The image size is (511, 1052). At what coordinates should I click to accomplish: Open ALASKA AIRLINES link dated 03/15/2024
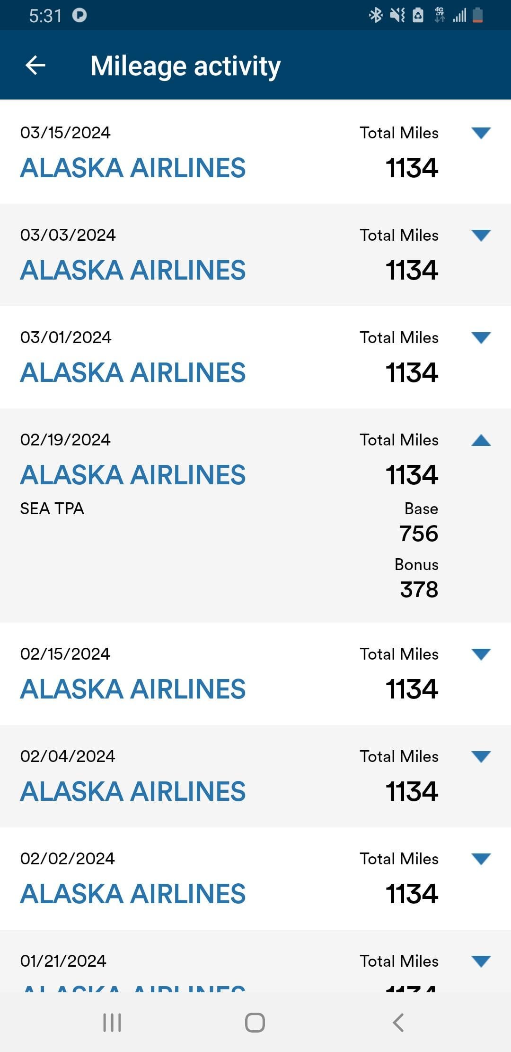tap(133, 168)
